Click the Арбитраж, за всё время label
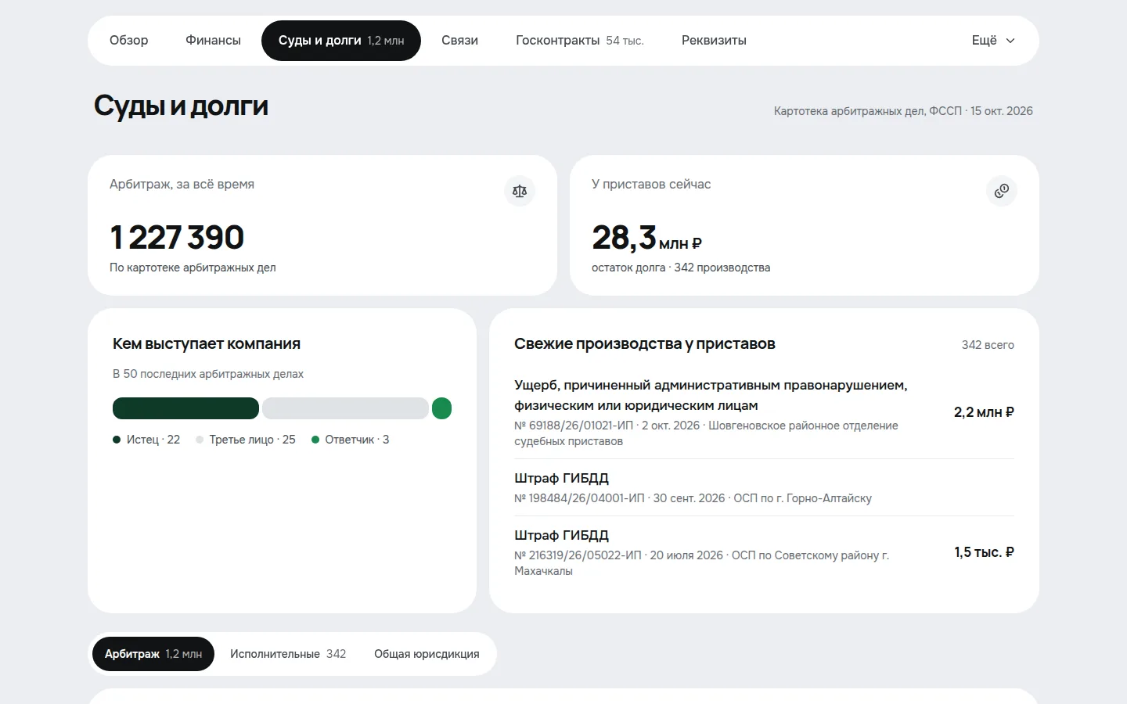Viewport: 1127px width, 704px height. (x=182, y=184)
